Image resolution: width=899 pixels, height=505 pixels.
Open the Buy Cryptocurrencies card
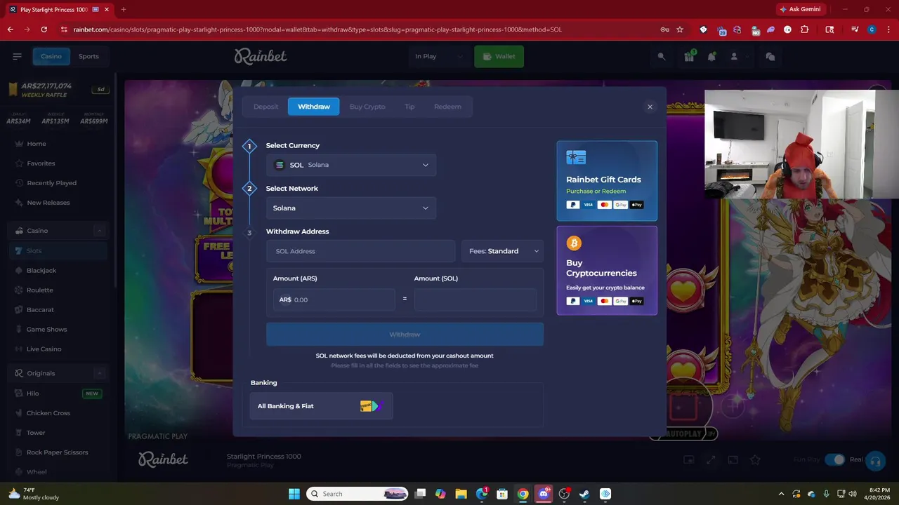point(607,271)
